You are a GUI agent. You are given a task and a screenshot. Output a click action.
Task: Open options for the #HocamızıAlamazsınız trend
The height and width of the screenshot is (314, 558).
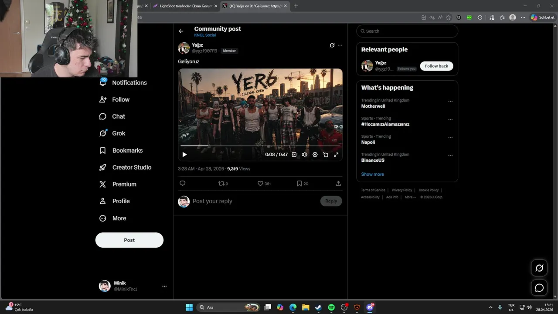[x=450, y=119]
